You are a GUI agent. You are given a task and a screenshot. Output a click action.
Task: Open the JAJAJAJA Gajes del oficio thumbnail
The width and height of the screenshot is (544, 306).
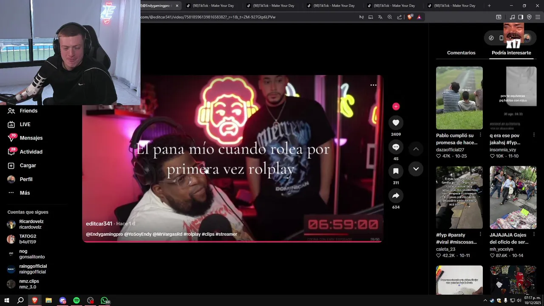pyautogui.click(x=513, y=197)
